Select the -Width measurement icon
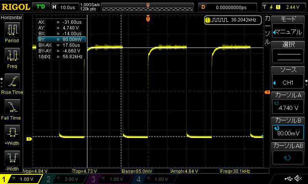 pos(12,158)
